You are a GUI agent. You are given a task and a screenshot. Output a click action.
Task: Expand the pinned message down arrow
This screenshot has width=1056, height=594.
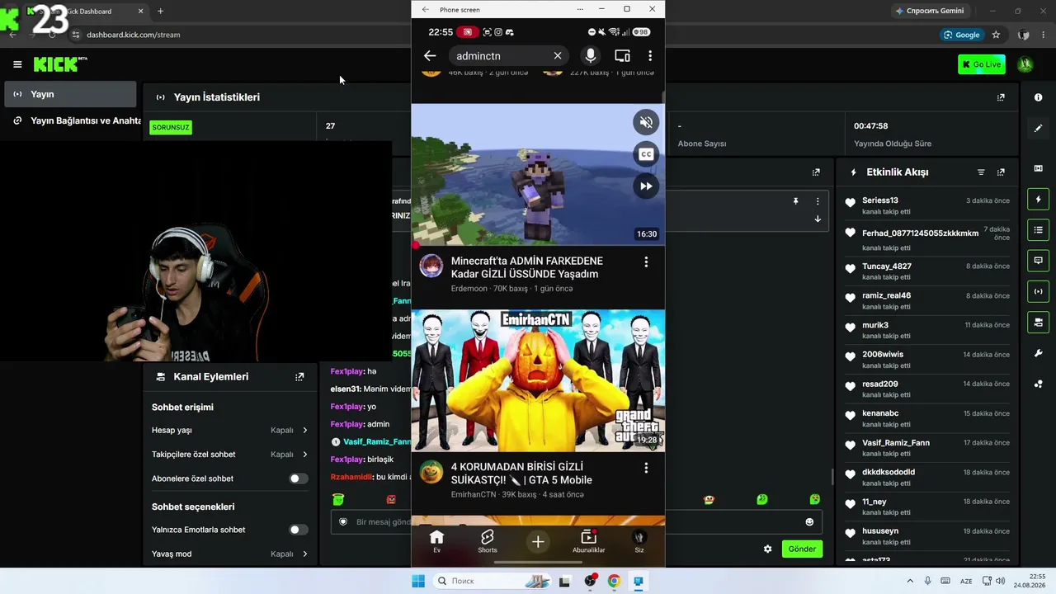tap(818, 219)
